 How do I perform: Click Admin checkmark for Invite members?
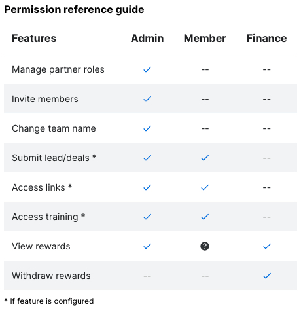tap(147, 99)
